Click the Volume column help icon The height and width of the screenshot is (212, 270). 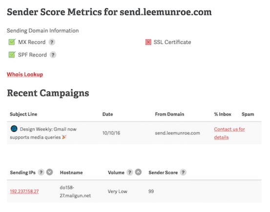130,172
